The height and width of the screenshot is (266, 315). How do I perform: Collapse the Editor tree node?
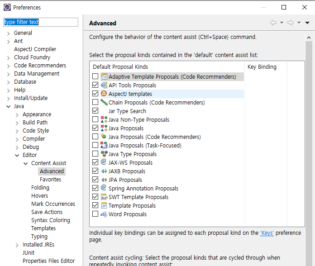17,155
